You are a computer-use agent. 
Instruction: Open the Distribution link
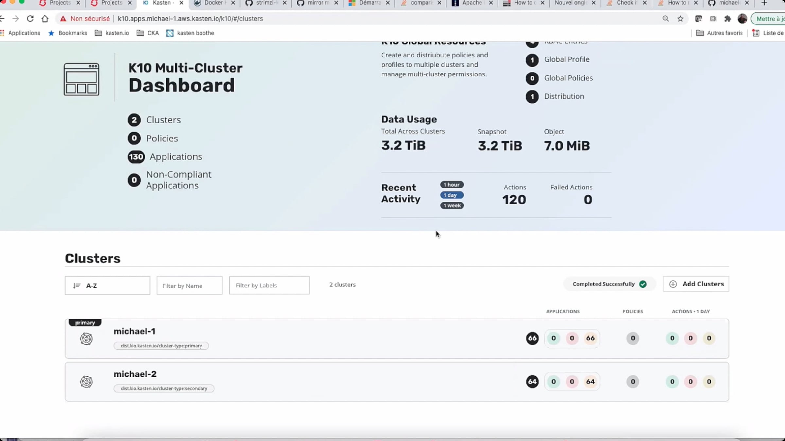564,96
